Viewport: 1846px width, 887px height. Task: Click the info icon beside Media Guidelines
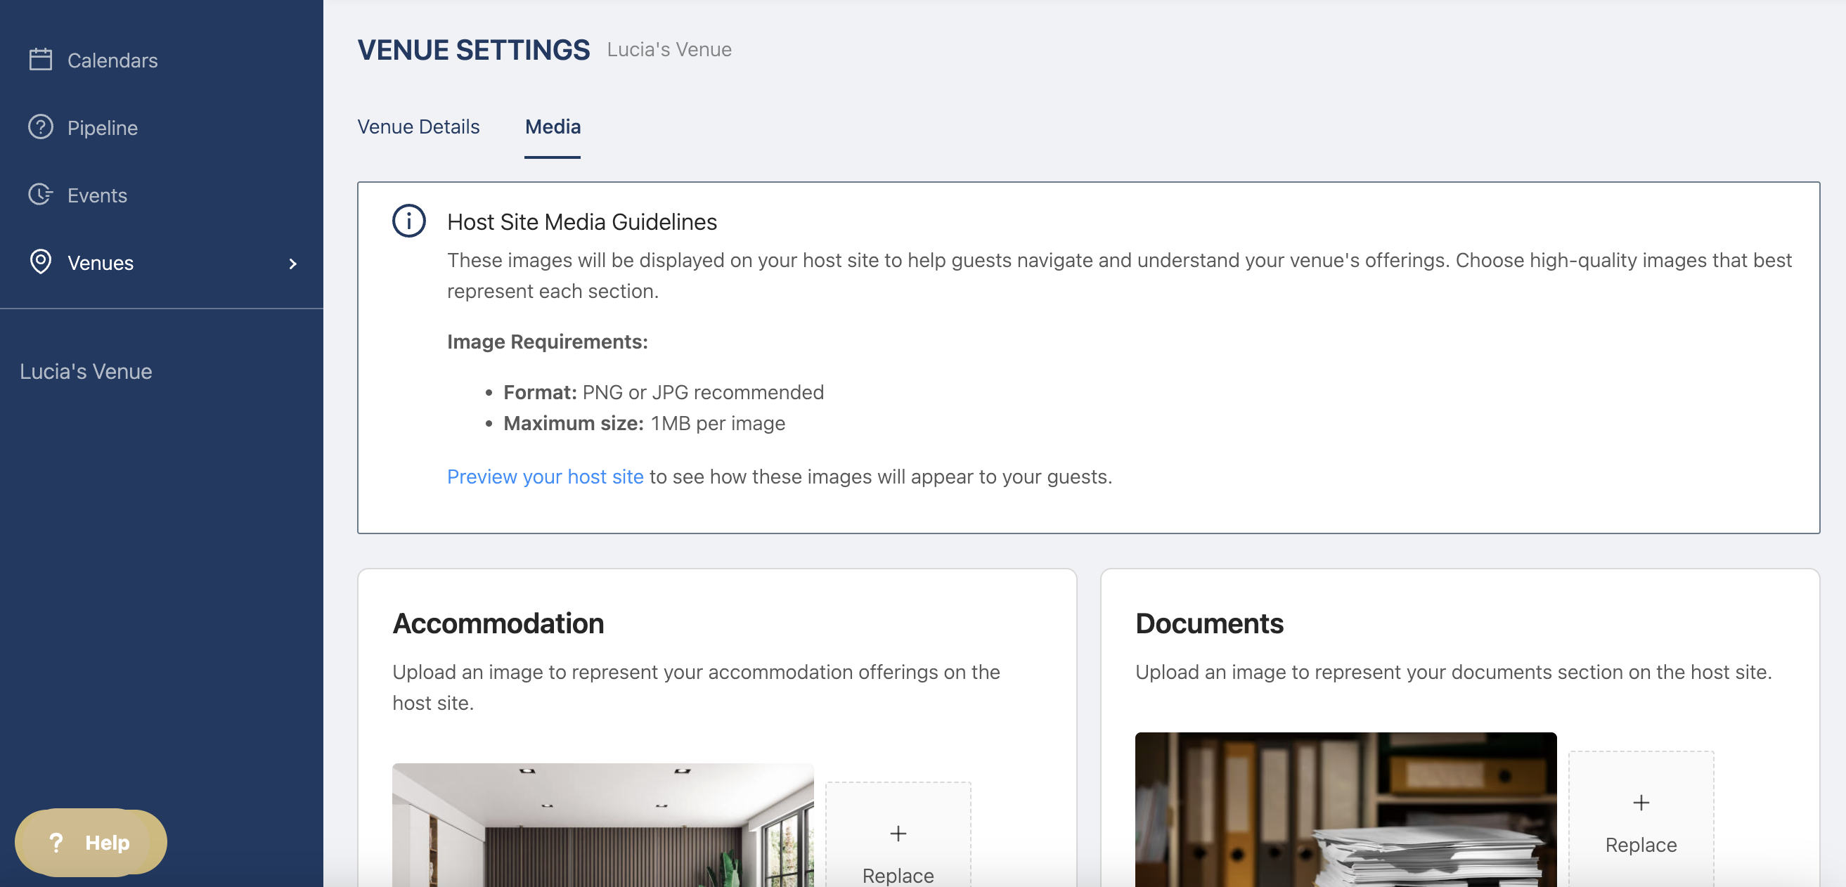tap(408, 221)
